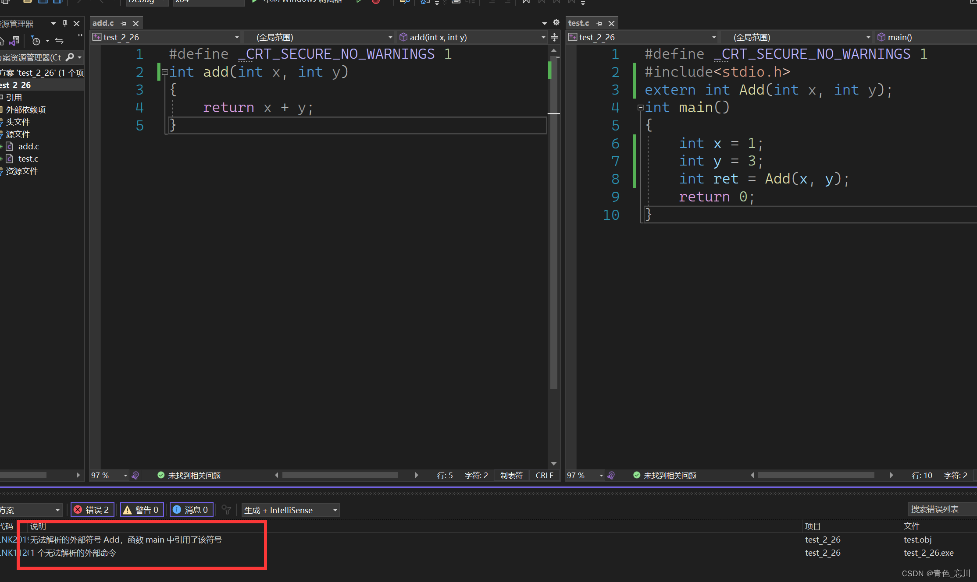This screenshot has height=582, width=977.
Task: Open the global scope dropdown in add.c
Action: [319, 37]
